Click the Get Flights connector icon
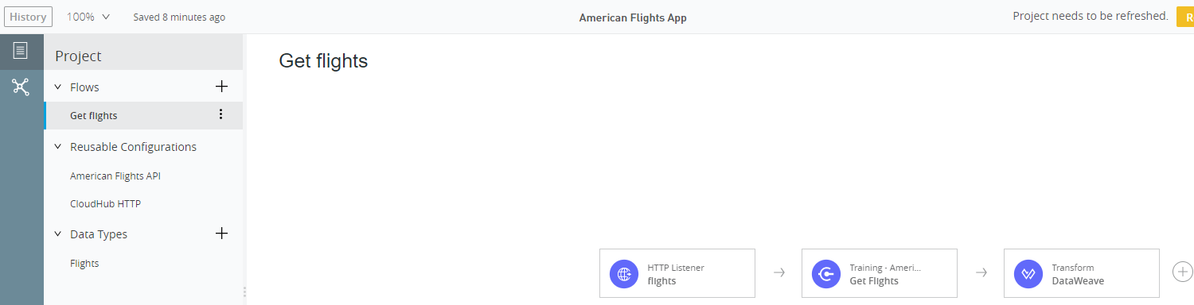1194x305 pixels. (827, 274)
